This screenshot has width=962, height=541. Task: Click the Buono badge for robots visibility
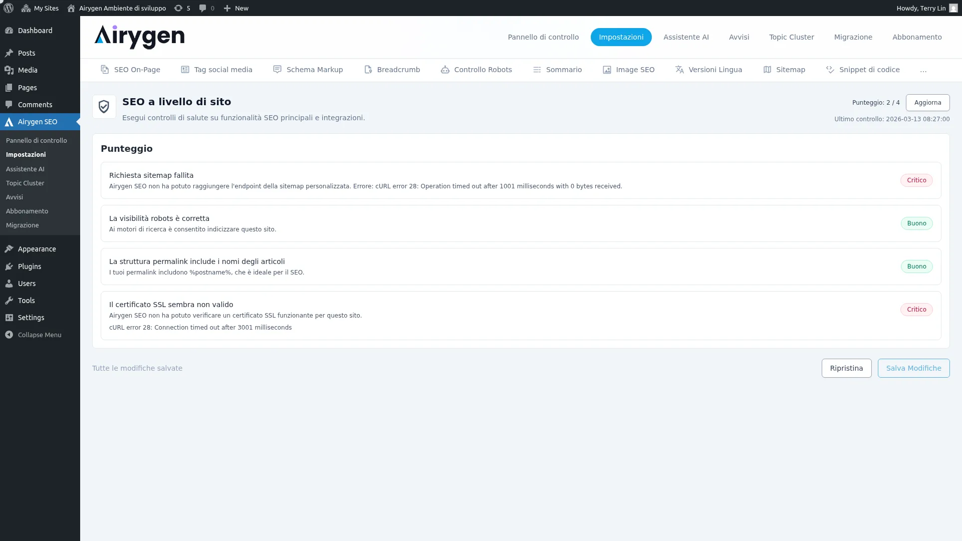coord(916,223)
